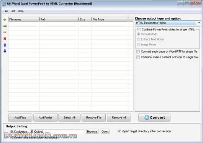The image size is (203, 143).
Task: Sort by the File name column header
Action: pyautogui.click(x=24, y=19)
